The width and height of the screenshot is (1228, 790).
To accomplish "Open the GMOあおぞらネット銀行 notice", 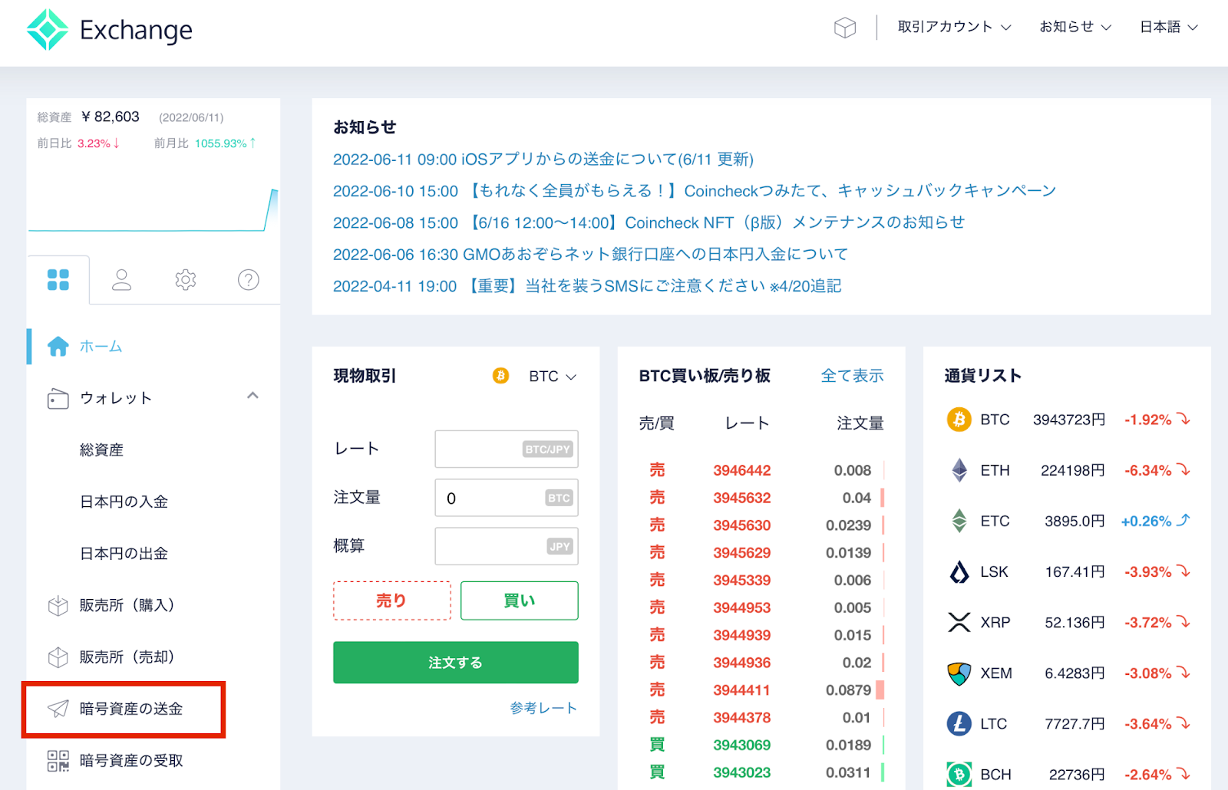I will 590,254.
